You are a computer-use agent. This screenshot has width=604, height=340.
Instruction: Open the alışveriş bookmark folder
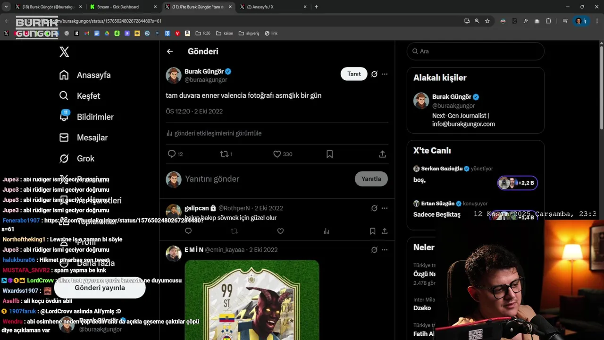[249, 34]
